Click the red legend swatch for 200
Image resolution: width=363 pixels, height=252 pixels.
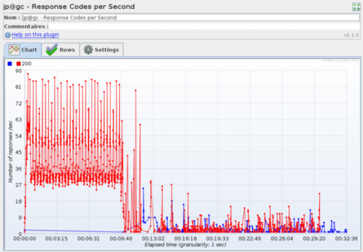pyautogui.click(x=18, y=64)
